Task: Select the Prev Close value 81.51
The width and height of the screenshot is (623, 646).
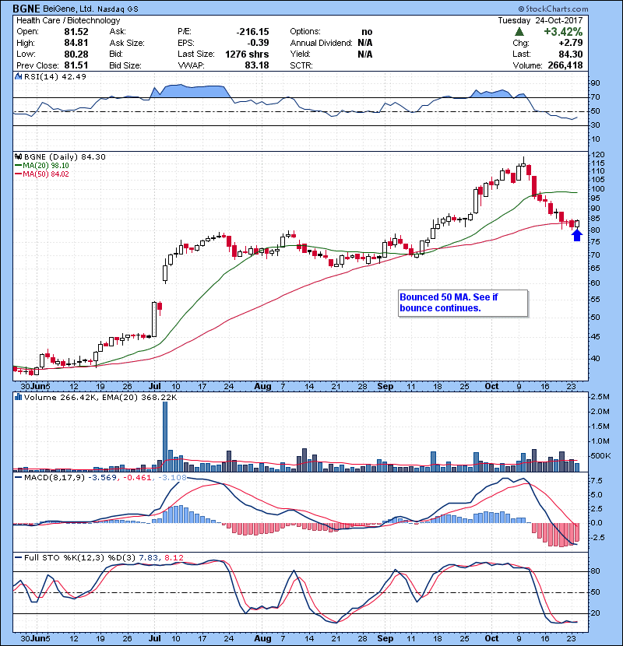Action: click(76, 65)
